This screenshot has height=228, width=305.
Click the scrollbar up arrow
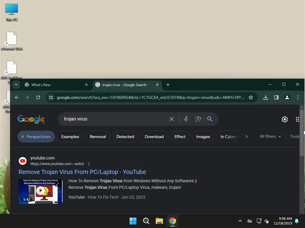(302, 107)
